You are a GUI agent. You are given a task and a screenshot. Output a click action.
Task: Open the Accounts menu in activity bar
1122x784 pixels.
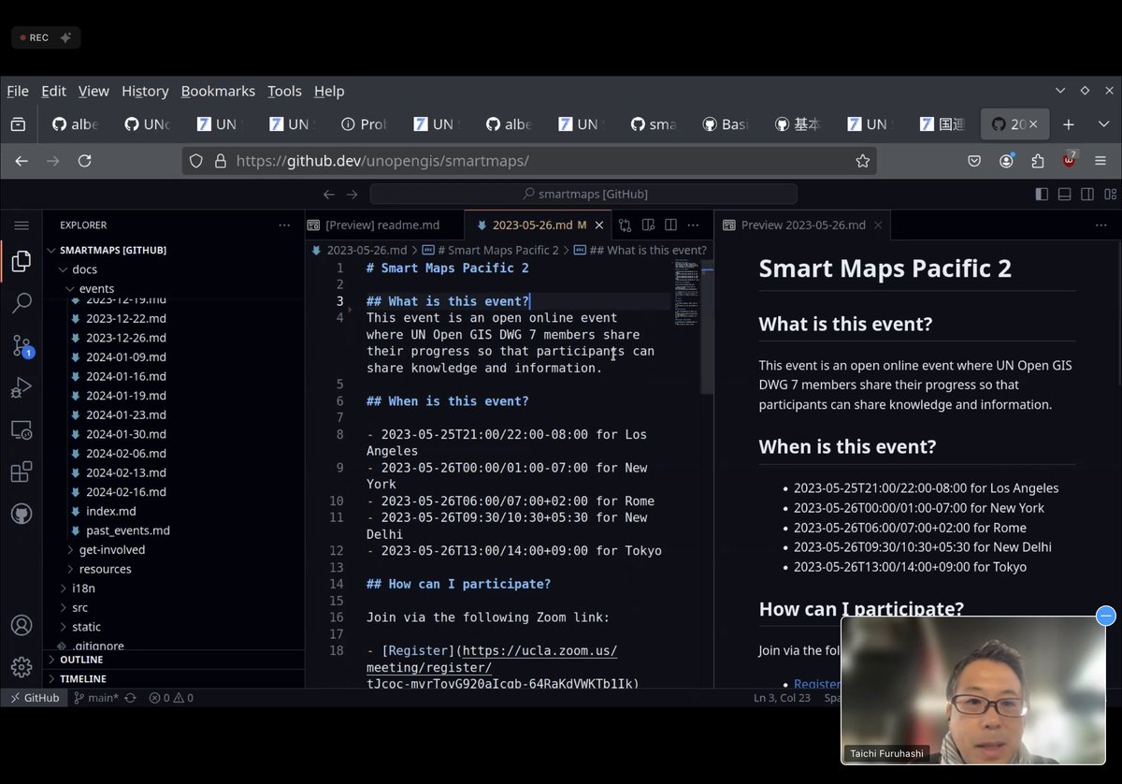(22, 625)
